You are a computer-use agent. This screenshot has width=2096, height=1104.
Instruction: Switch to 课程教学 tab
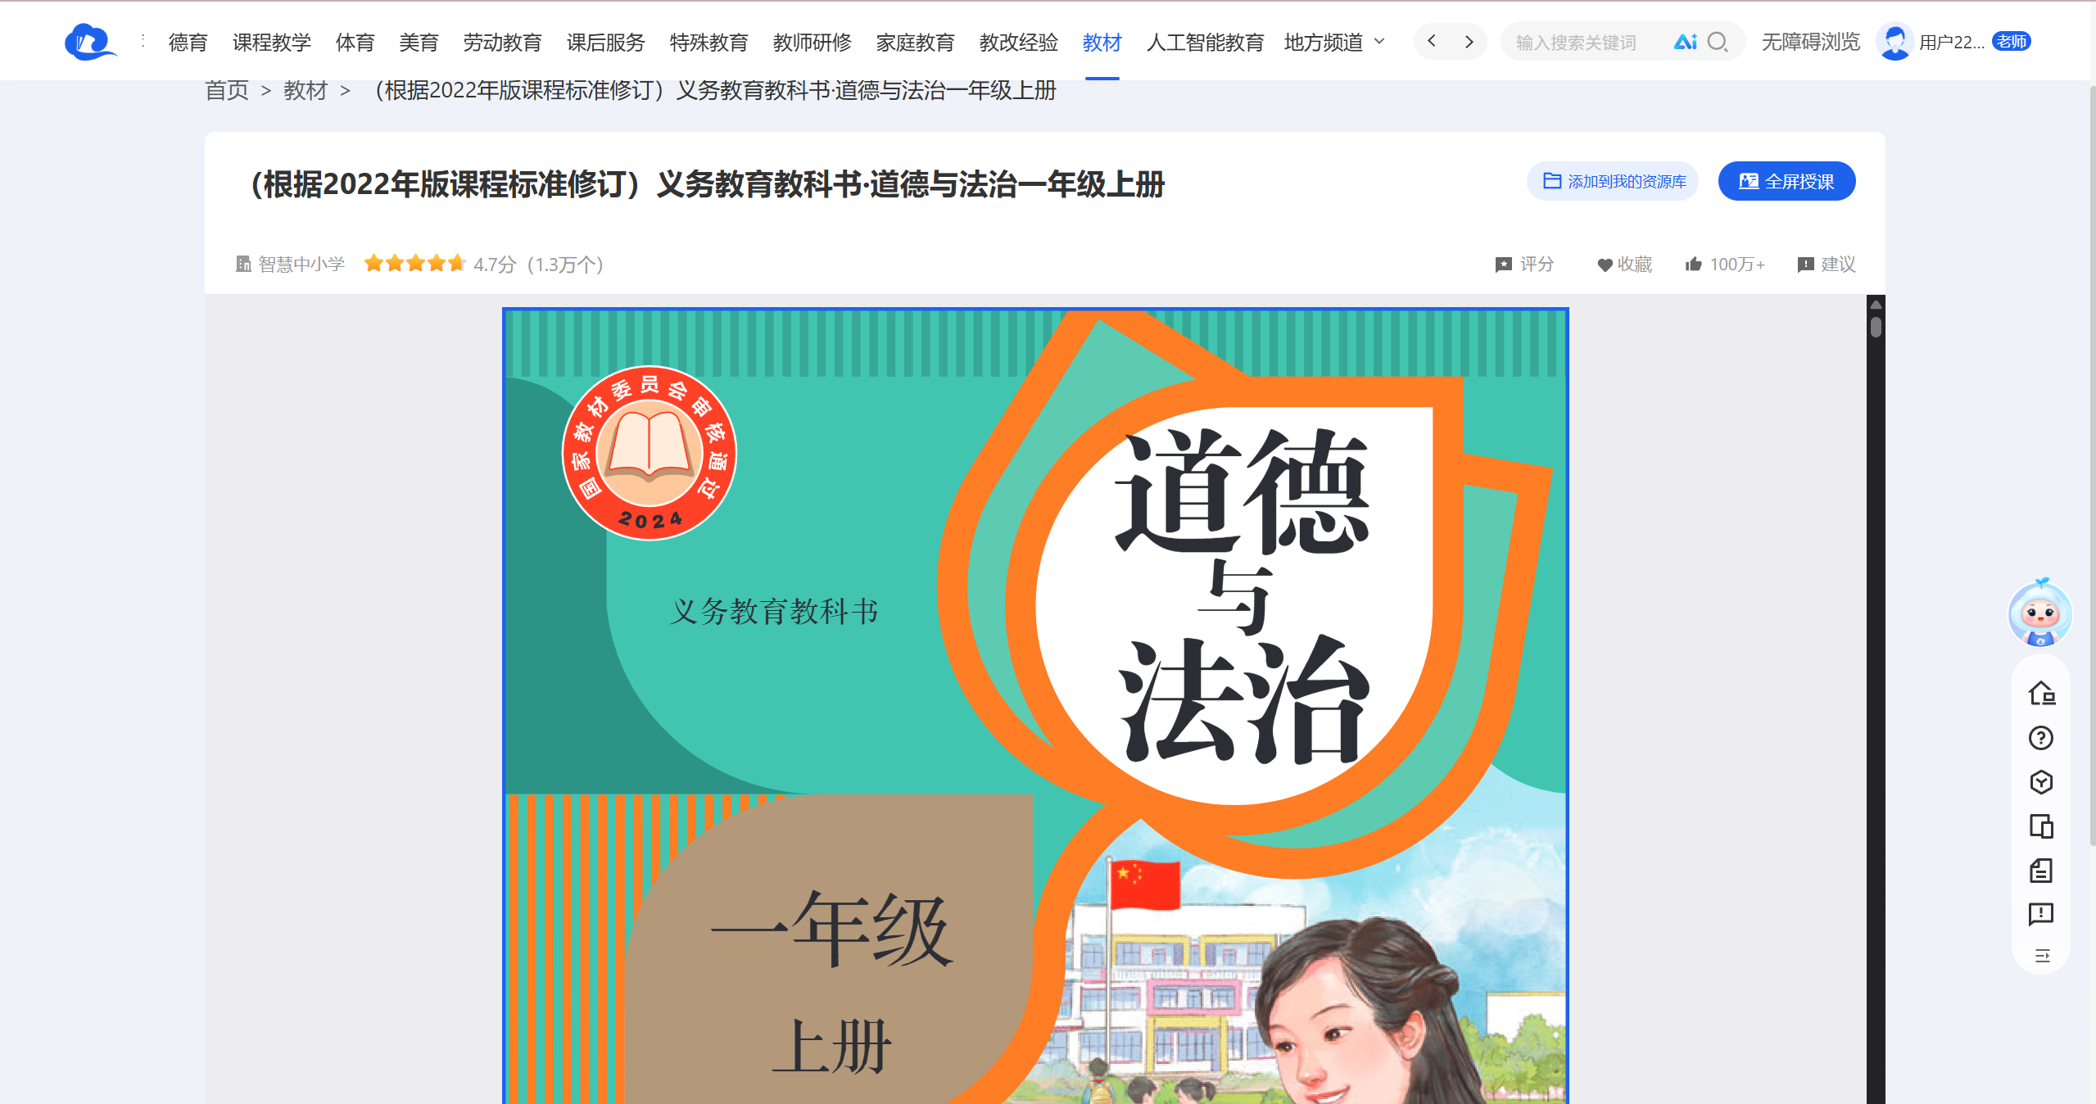(272, 42)
